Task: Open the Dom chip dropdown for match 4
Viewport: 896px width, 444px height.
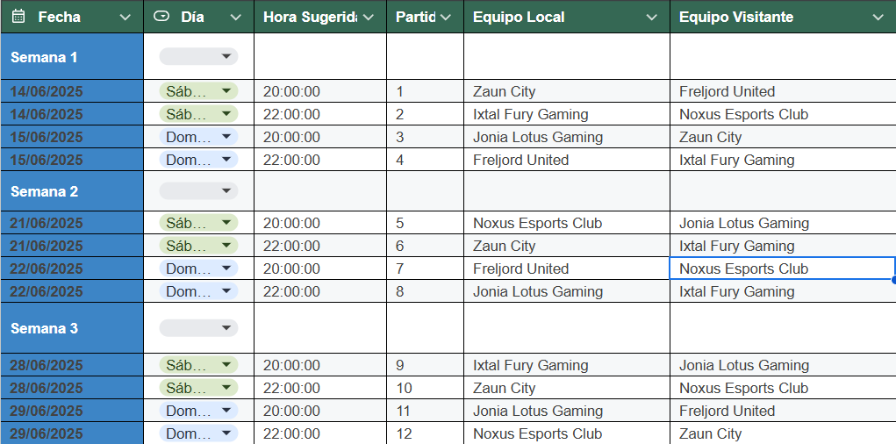Action: (198, 160)
